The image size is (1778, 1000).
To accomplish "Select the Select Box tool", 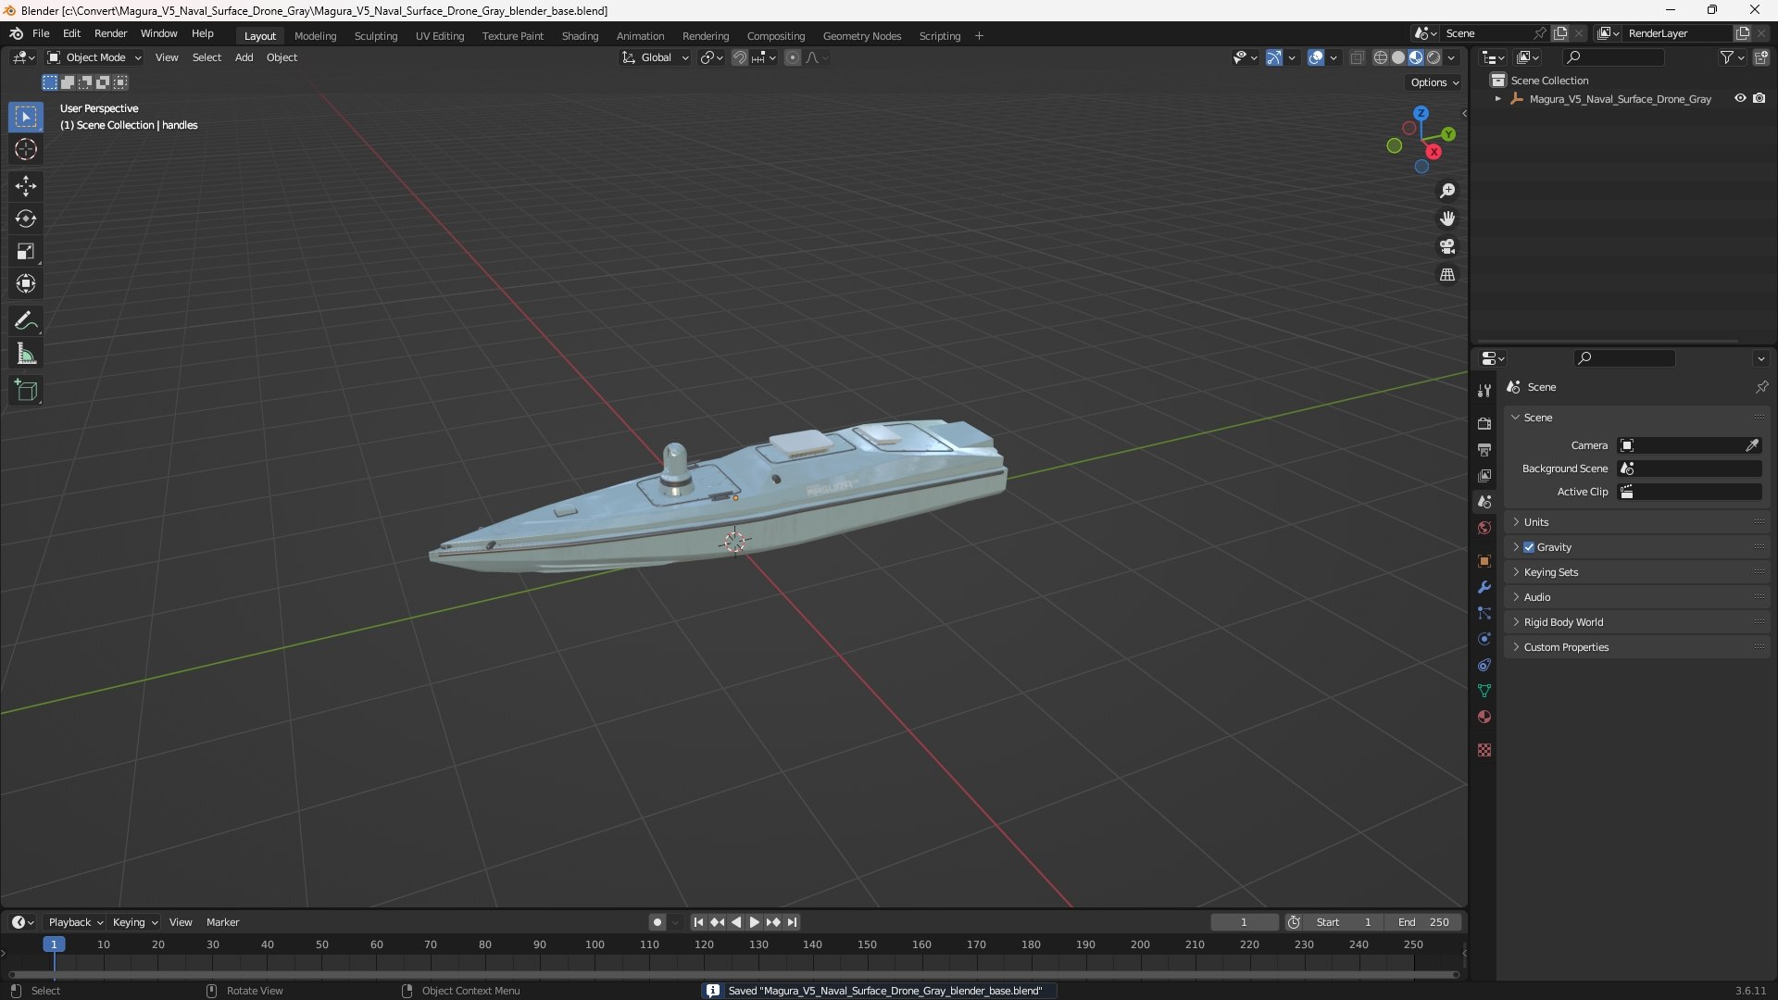I will (26, 117).
